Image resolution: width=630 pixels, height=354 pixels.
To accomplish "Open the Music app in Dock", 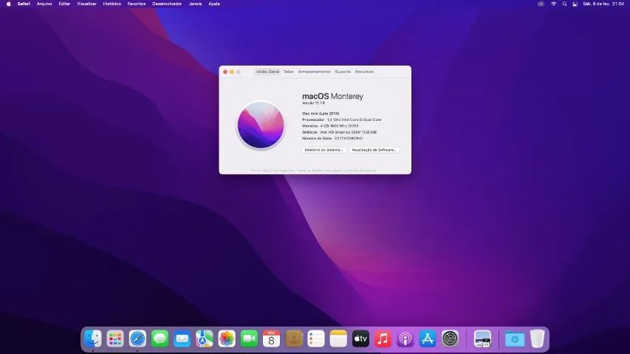I will tap(383, 339).
